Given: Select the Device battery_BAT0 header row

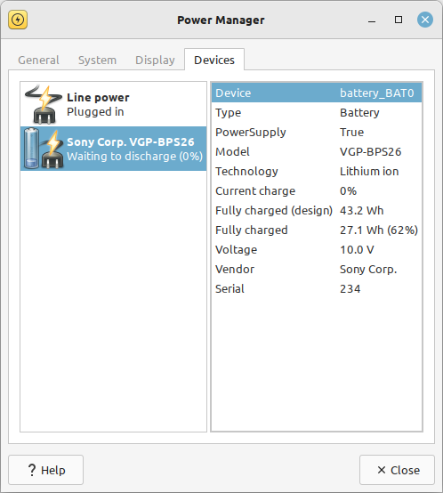Looking at the screenshot, I should (x=317, y=93).
